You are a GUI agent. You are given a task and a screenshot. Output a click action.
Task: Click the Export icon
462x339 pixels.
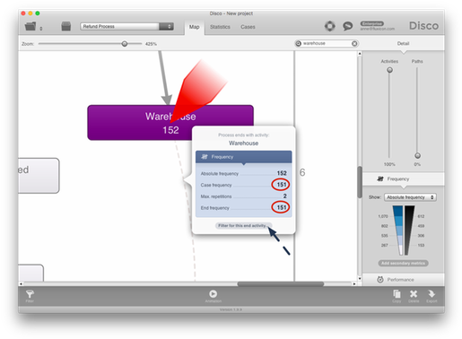[431, 295]
